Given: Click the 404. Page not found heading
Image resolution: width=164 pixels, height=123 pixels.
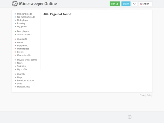Looking at the screenshot, I should pyautogui.click(x=57, y=14).
